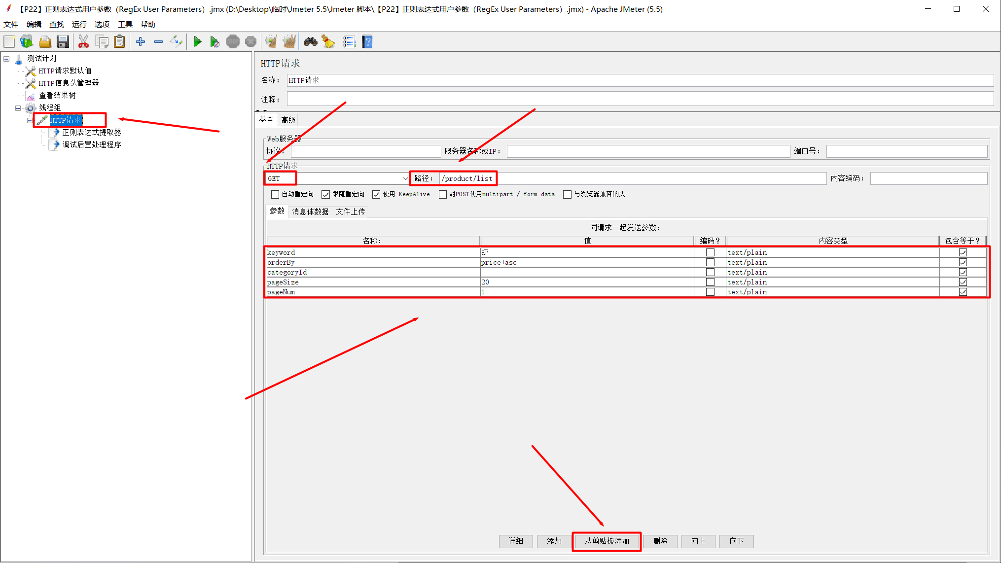Viewport: 1001px width, 563px height.
Task: Click the Cut scissors icon
Action: coord(84,42)
